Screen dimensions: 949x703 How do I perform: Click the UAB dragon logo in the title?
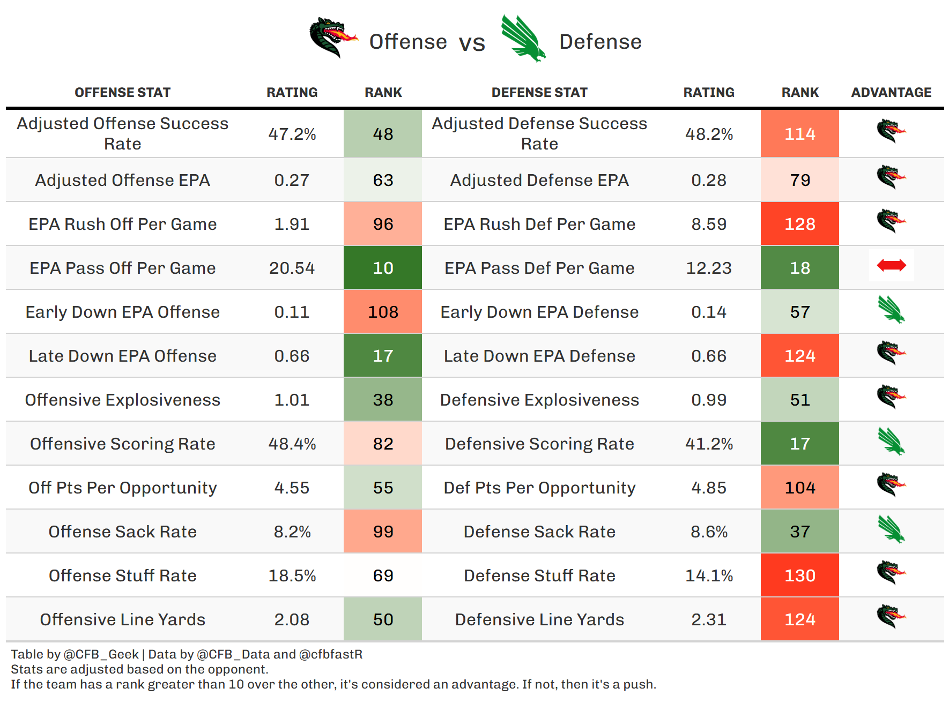tap(333, 38)
